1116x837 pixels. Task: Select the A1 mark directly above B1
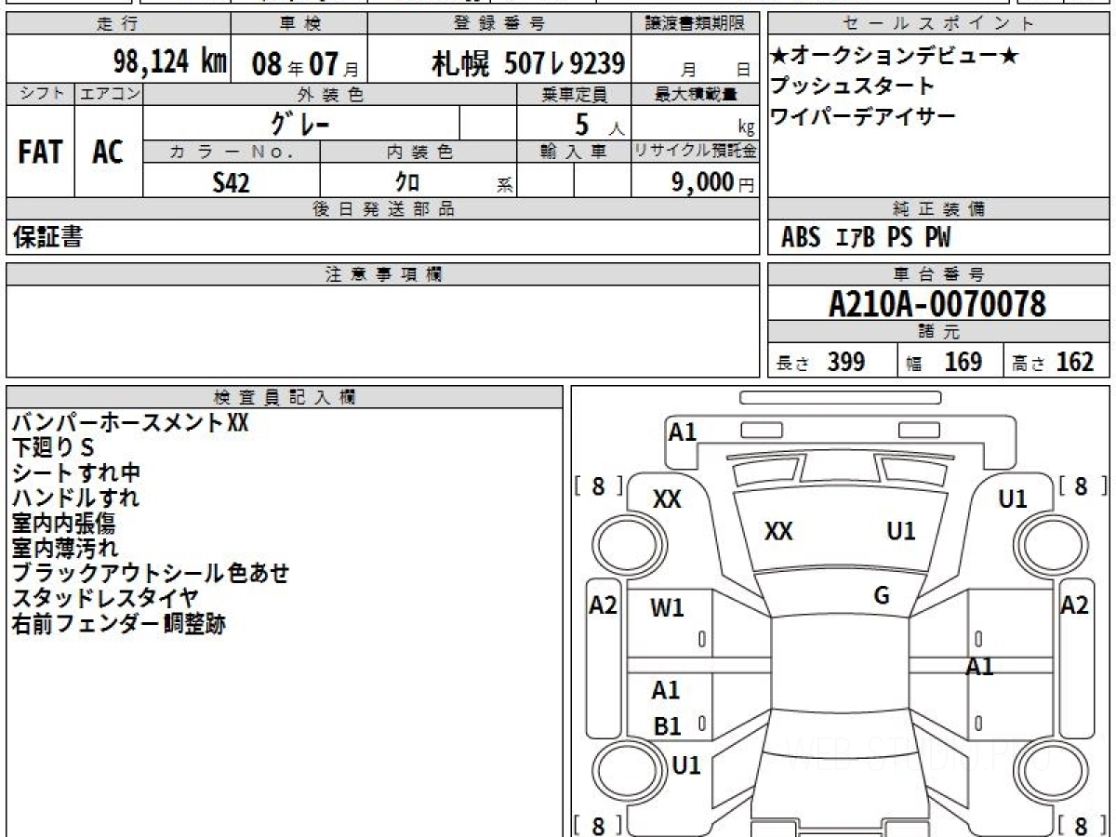(x=666, y=690)
